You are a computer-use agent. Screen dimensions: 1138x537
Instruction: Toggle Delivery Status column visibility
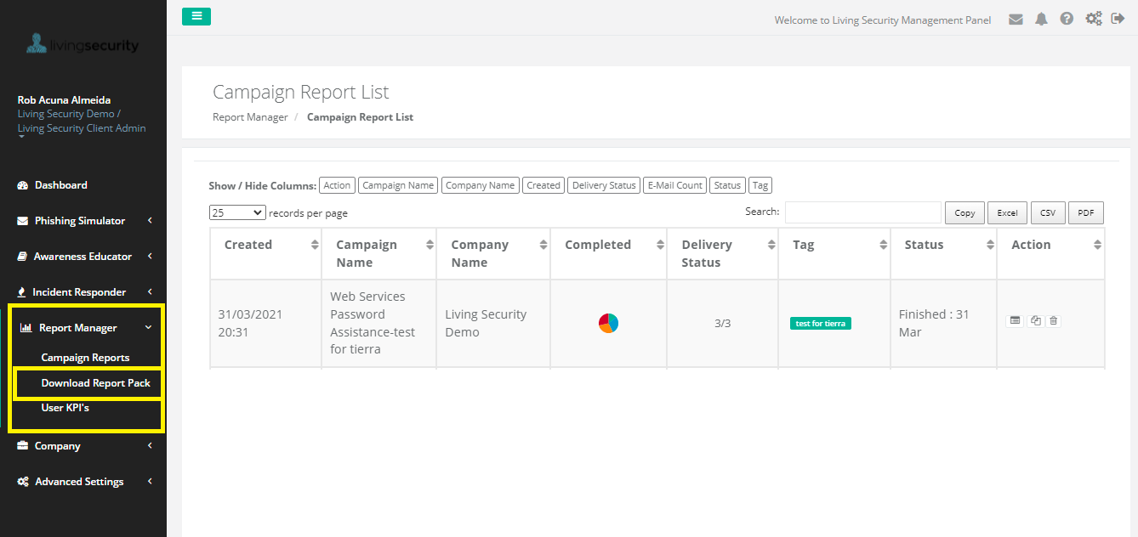(x=604, y=185)
